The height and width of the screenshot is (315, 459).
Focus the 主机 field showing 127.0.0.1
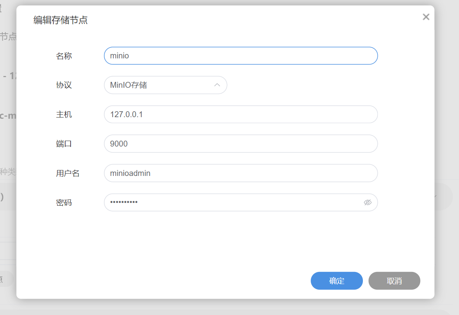(x=240, y=114)
